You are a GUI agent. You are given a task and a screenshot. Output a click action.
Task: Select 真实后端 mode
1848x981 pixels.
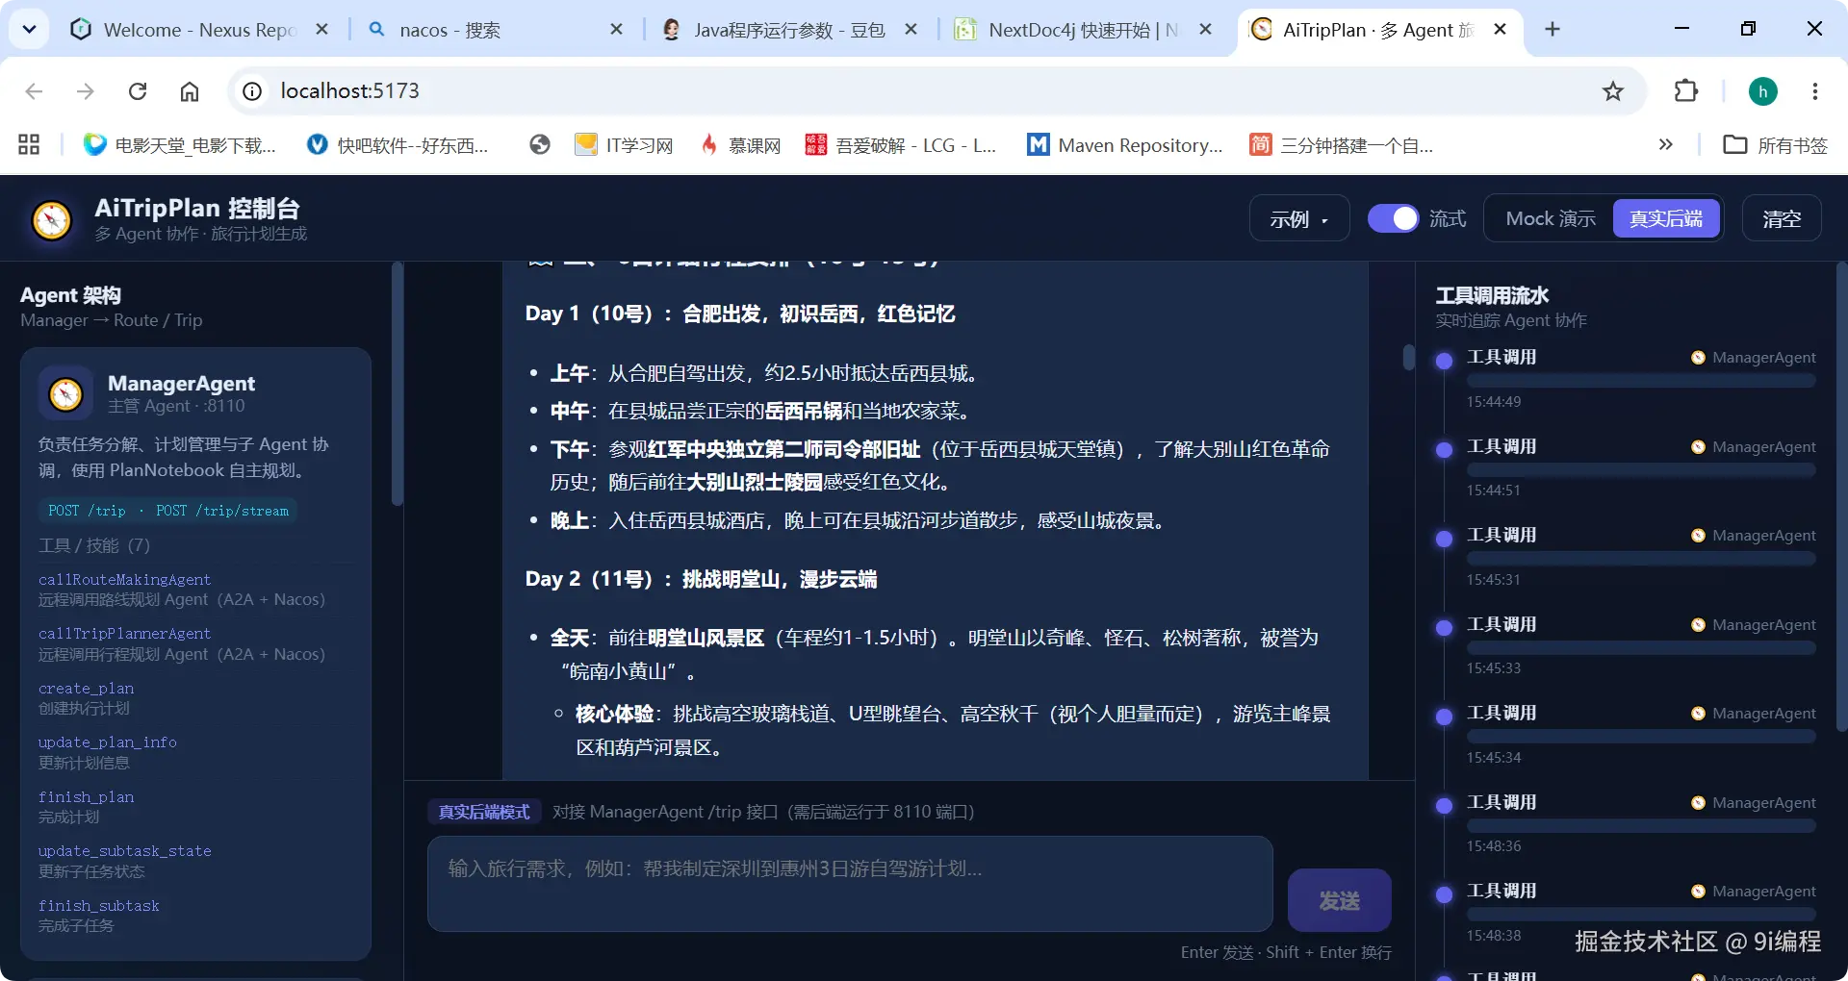pyautogui.click(x=1665, y=218)
